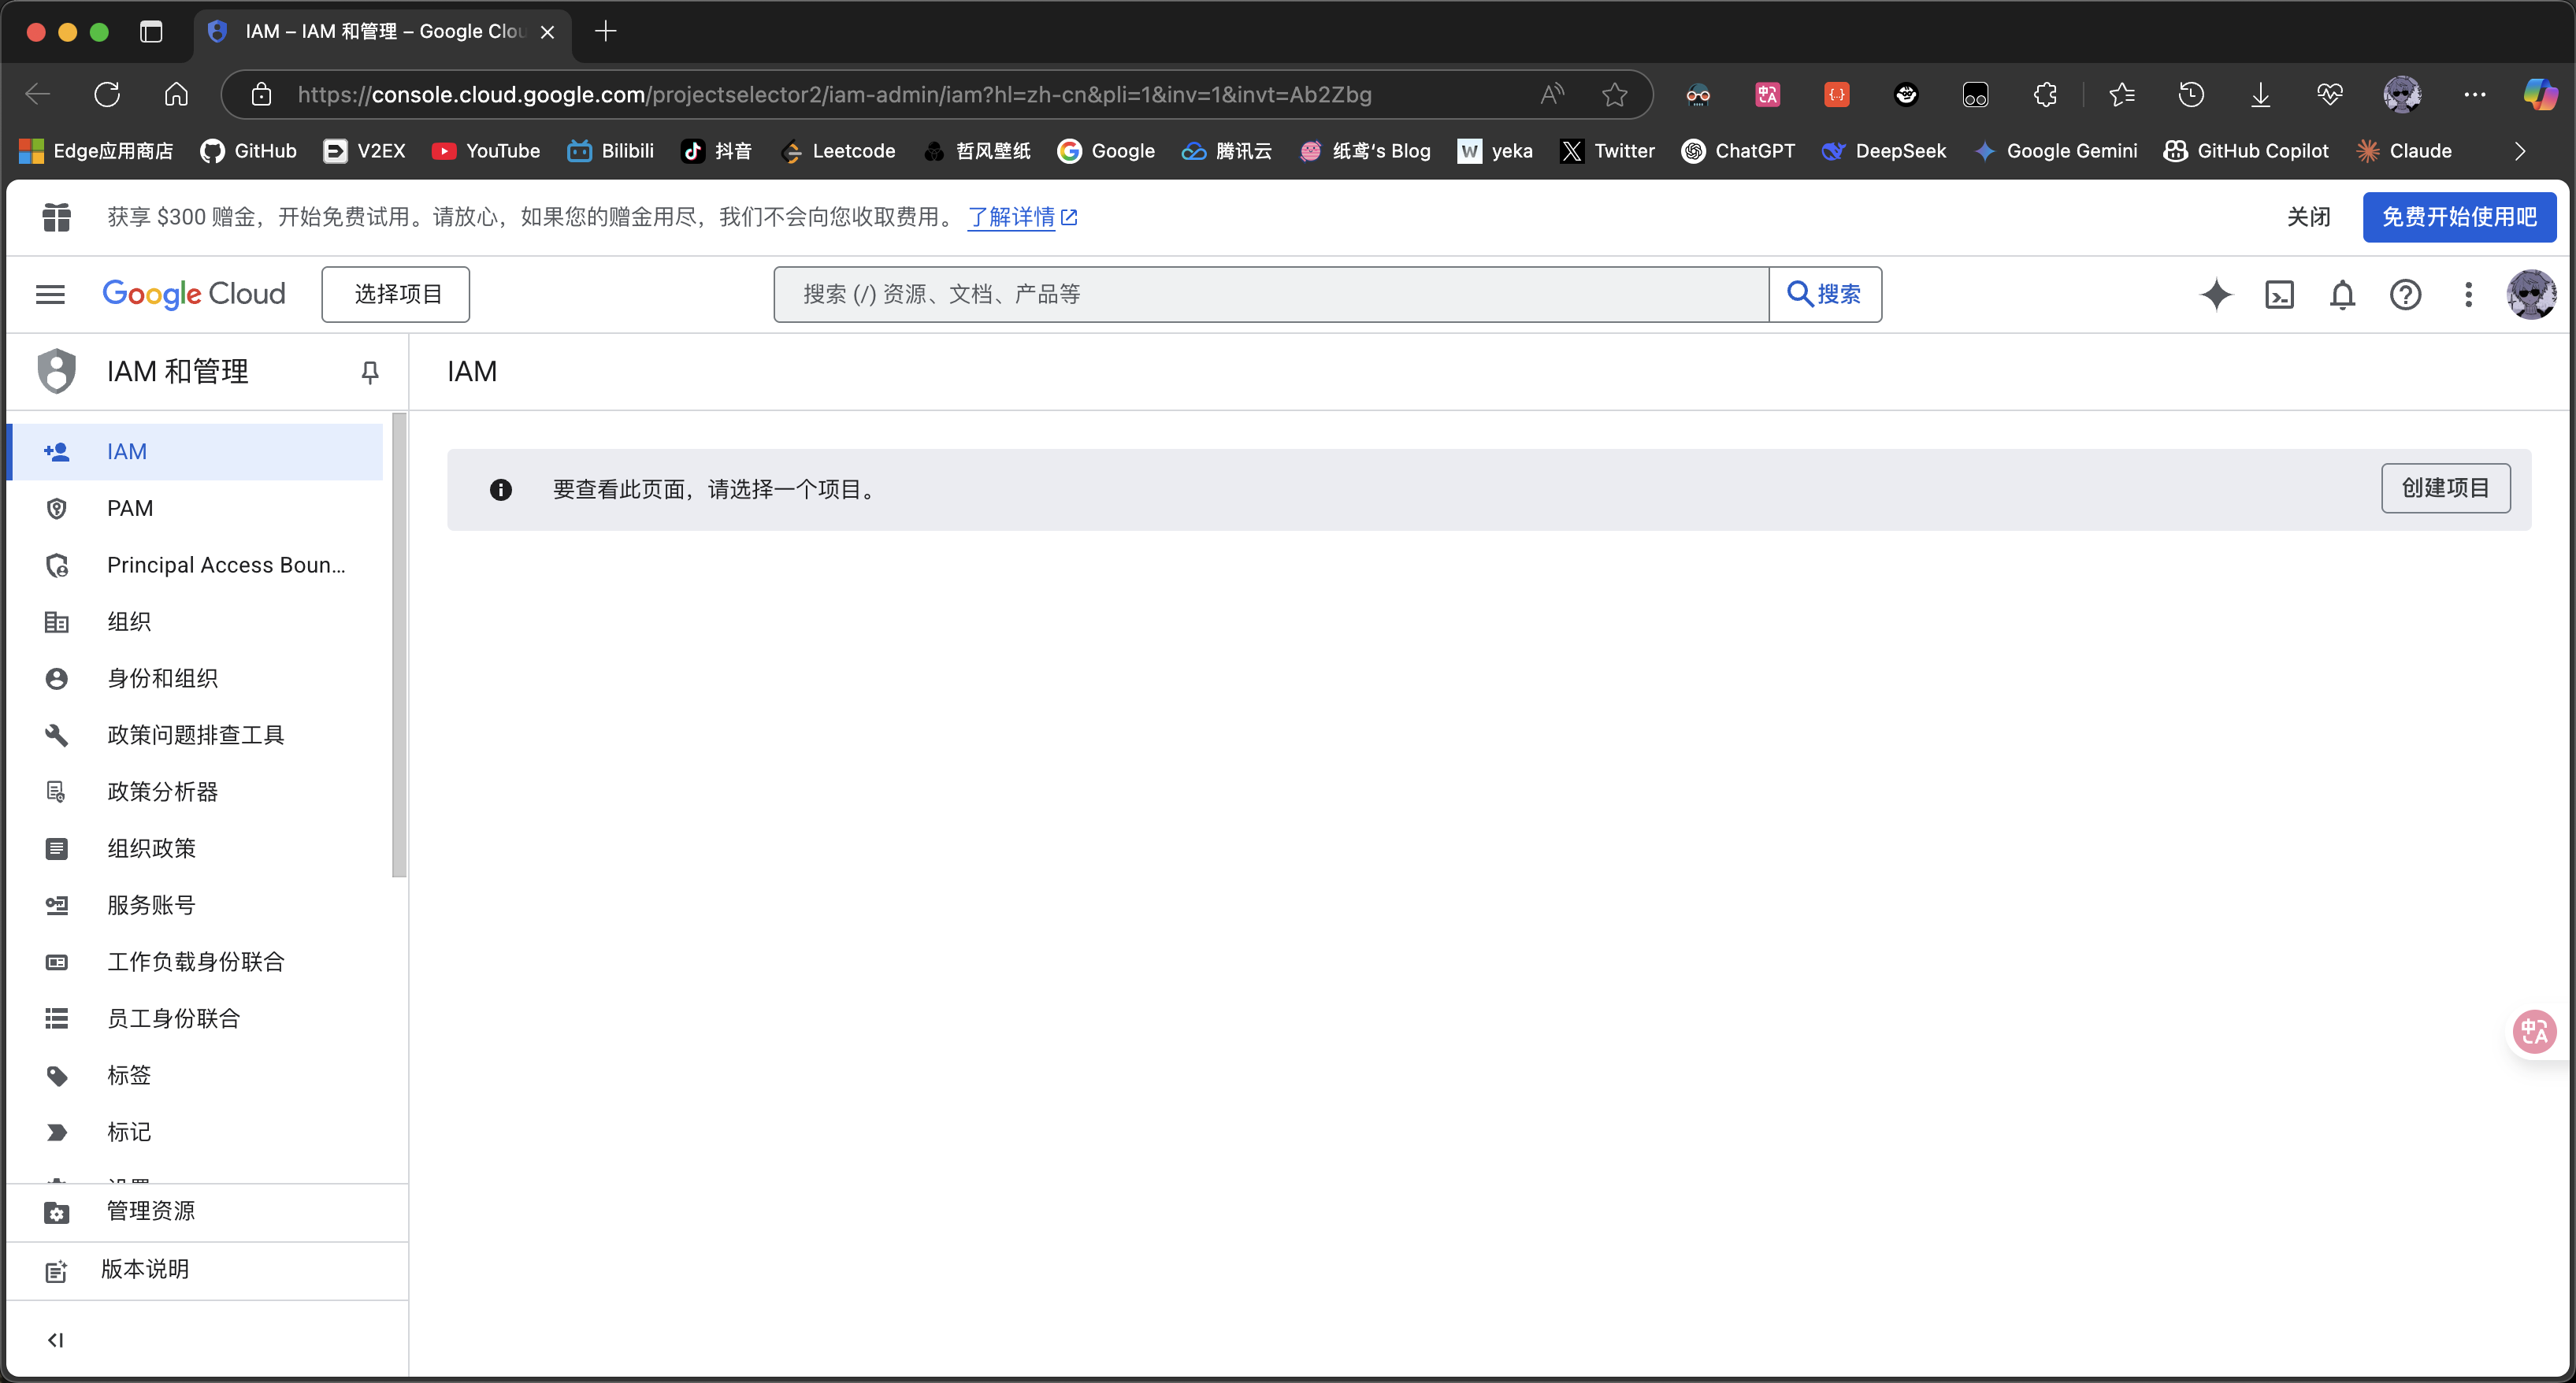The width and height of the screenshot is (2576, 1383).
Task: Toggle pin for IAM 和管理 product
Action: [370, 372]
